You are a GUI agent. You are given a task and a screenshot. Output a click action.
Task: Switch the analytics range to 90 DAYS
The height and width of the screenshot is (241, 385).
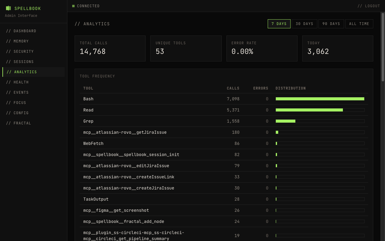pyautogui.click(x=331, y=23)
